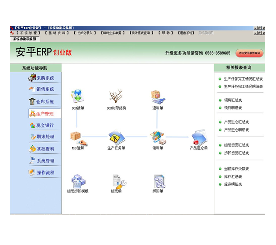Click the 显示导航图 menu item
This screenshot has width=276, height=245.
[206, 33]
